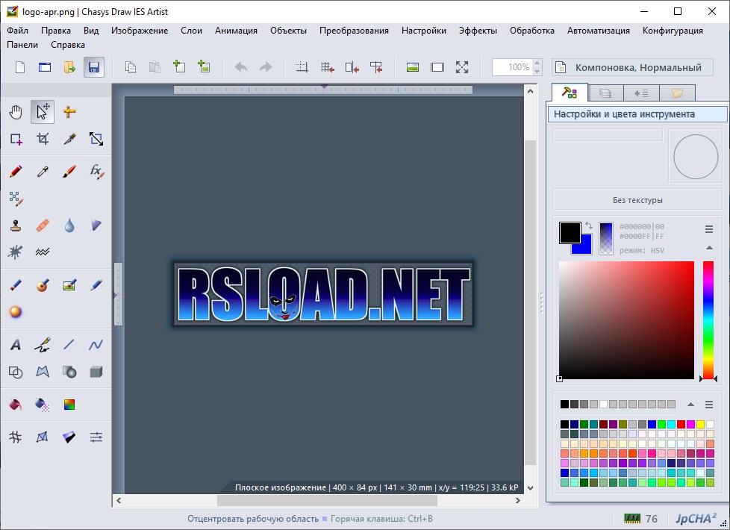Click the Настройки и цвета инструмента header
Screen dimensions: 730x530
[637, 114]
